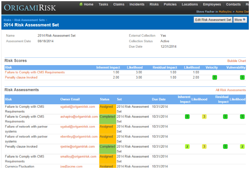
Task: Go to Risks breadcrumb link
Action: pyautogui.click(x=7, y=20)
